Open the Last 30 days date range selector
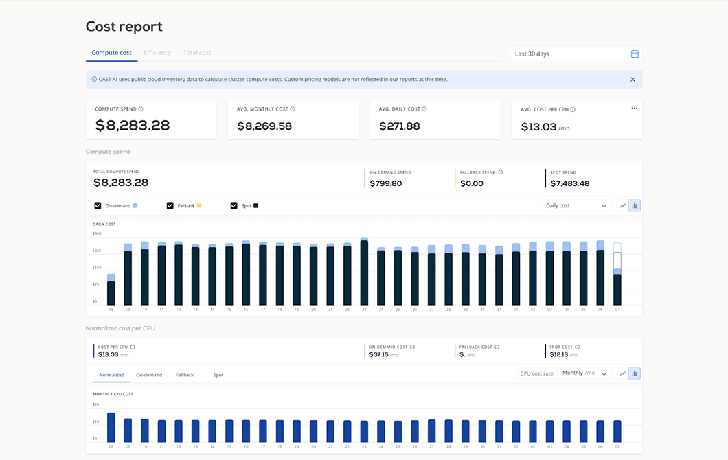Screen dimensions: 728x460 570,54
